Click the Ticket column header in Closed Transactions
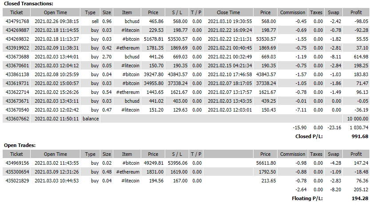Viewport: 373px width, 205px height. point(16,12)
